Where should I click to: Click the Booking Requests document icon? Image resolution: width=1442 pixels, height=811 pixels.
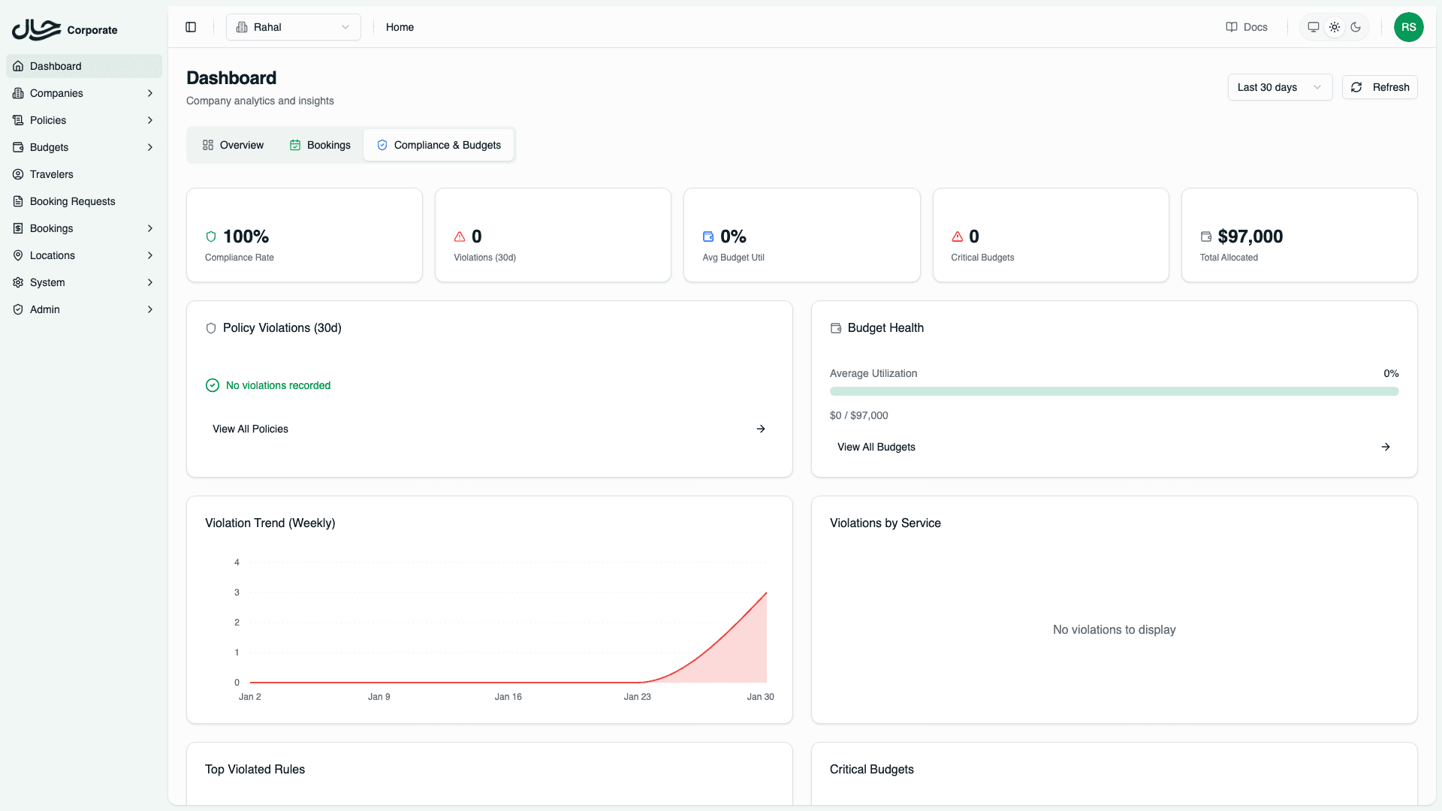tap(18, 201)
